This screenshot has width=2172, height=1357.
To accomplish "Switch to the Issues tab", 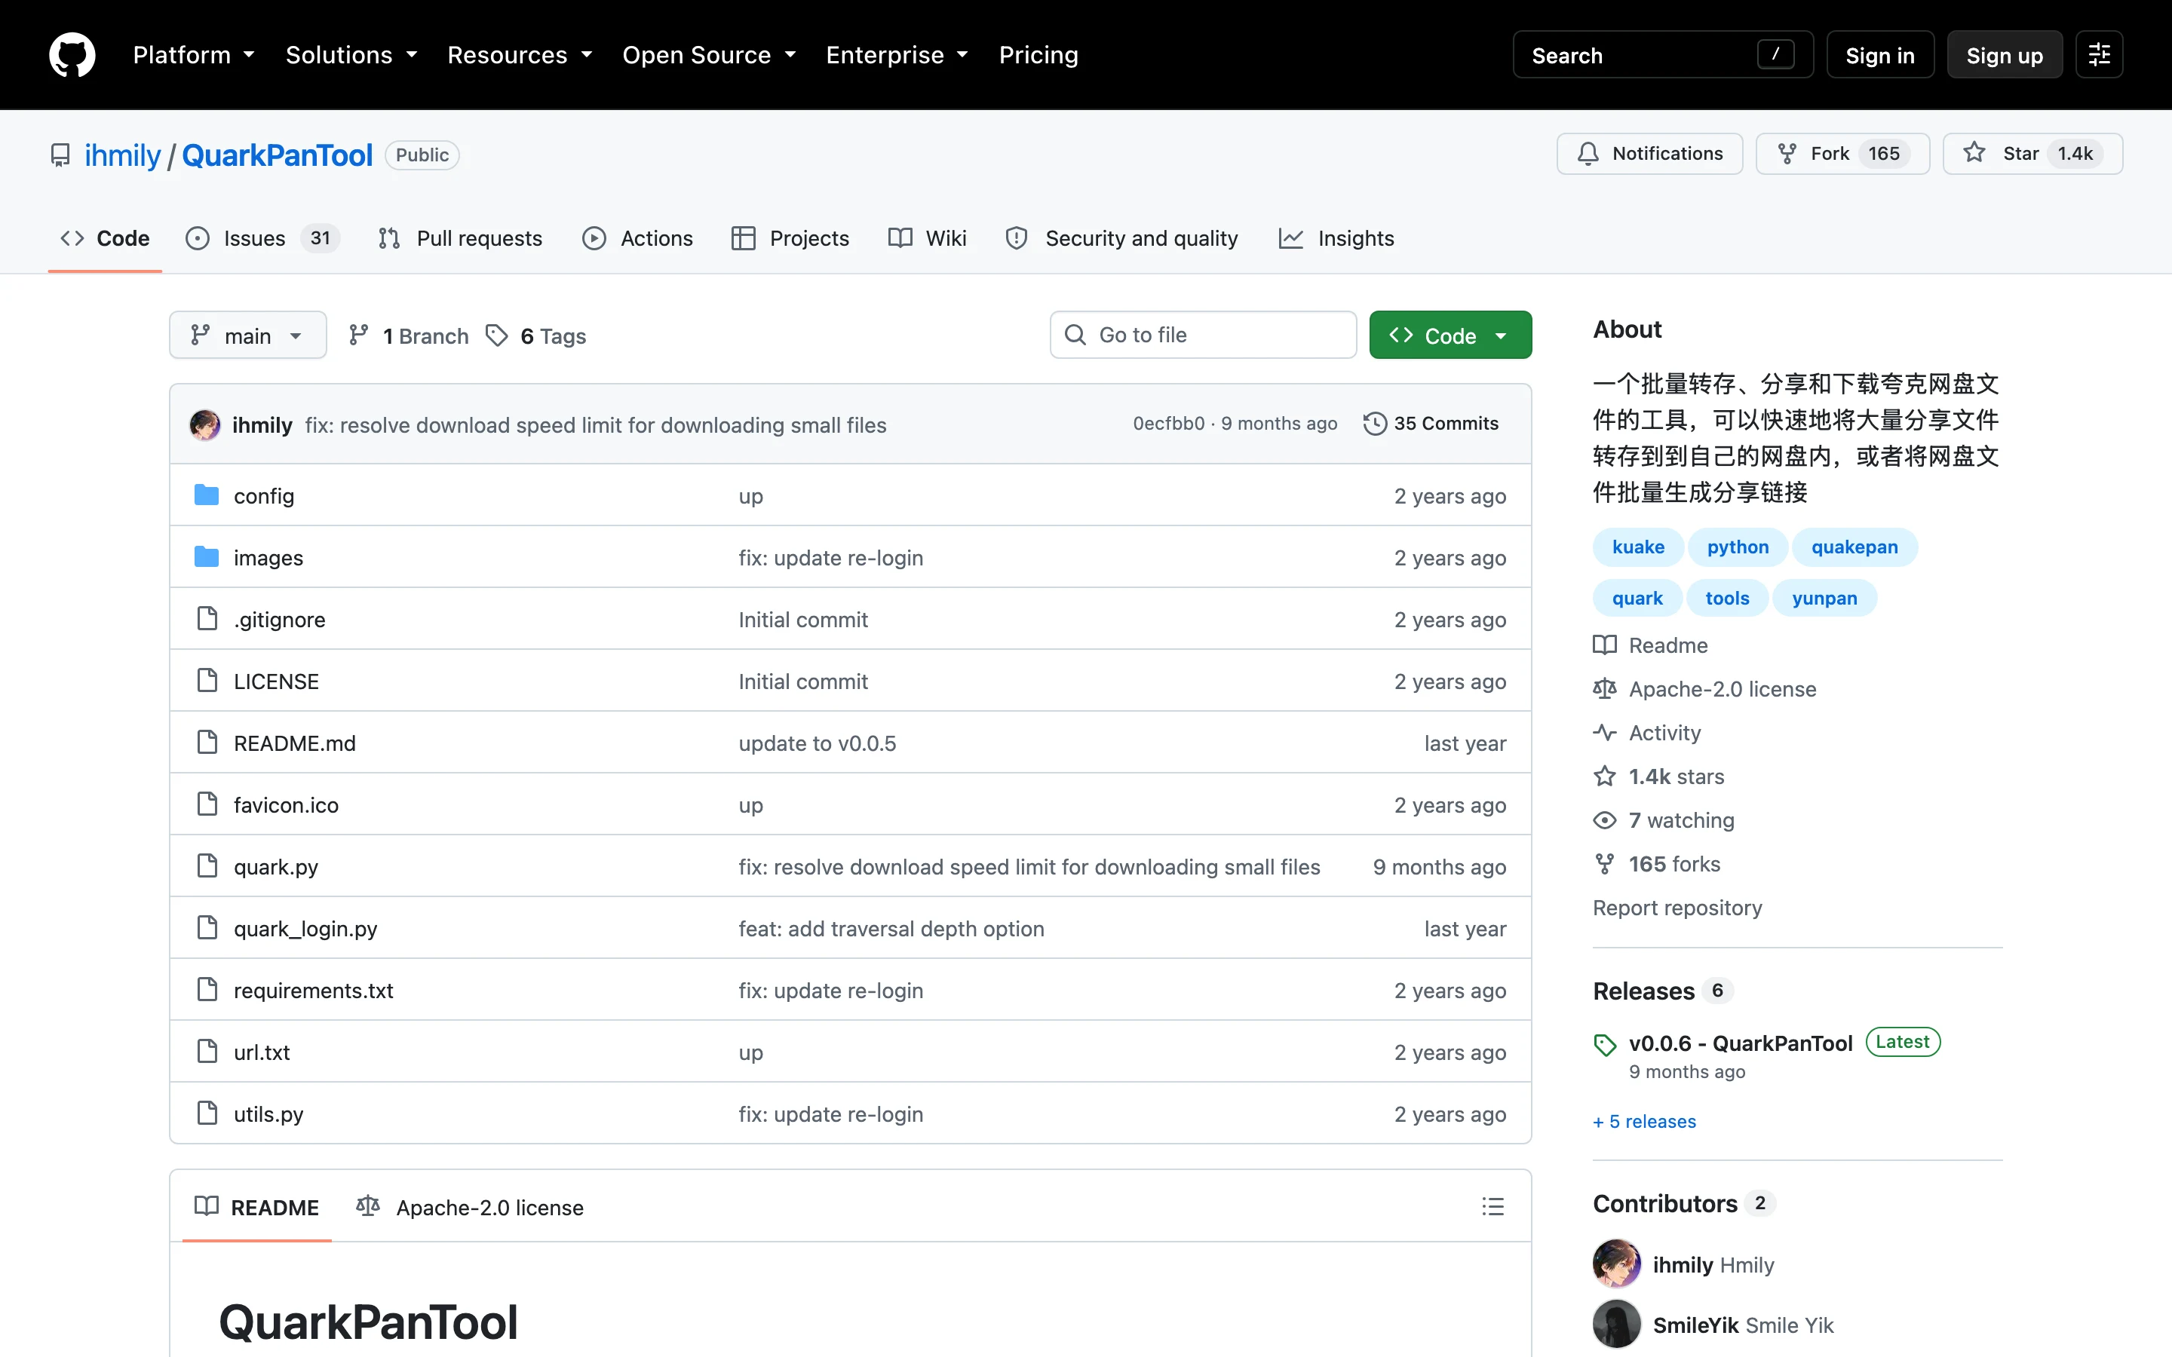I will [262, 237].
